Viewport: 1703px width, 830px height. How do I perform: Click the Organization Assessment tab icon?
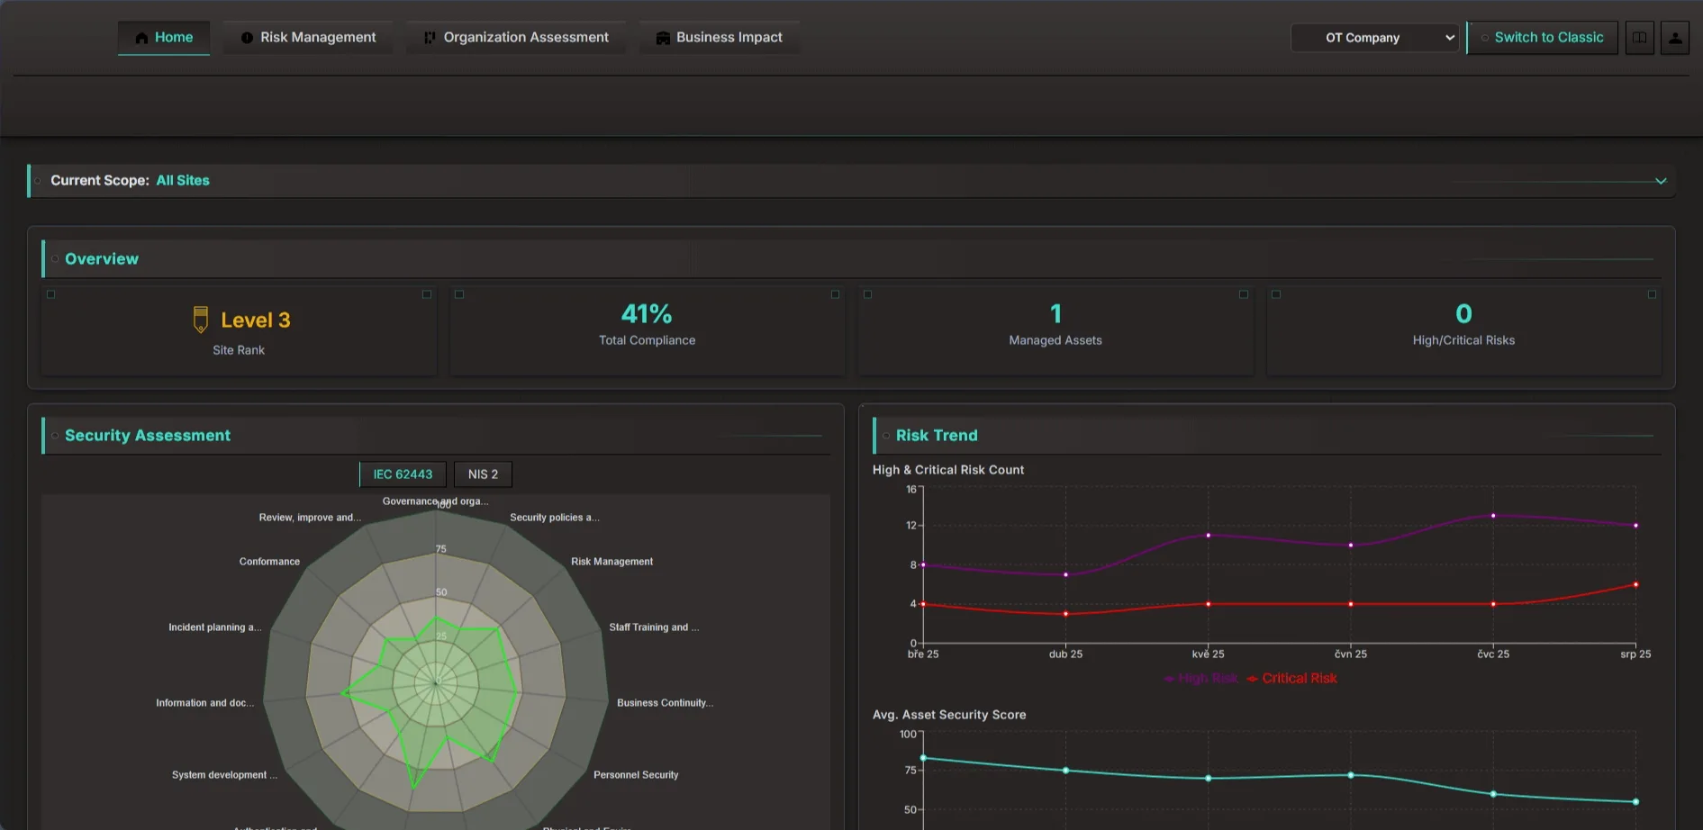(430, 38)
